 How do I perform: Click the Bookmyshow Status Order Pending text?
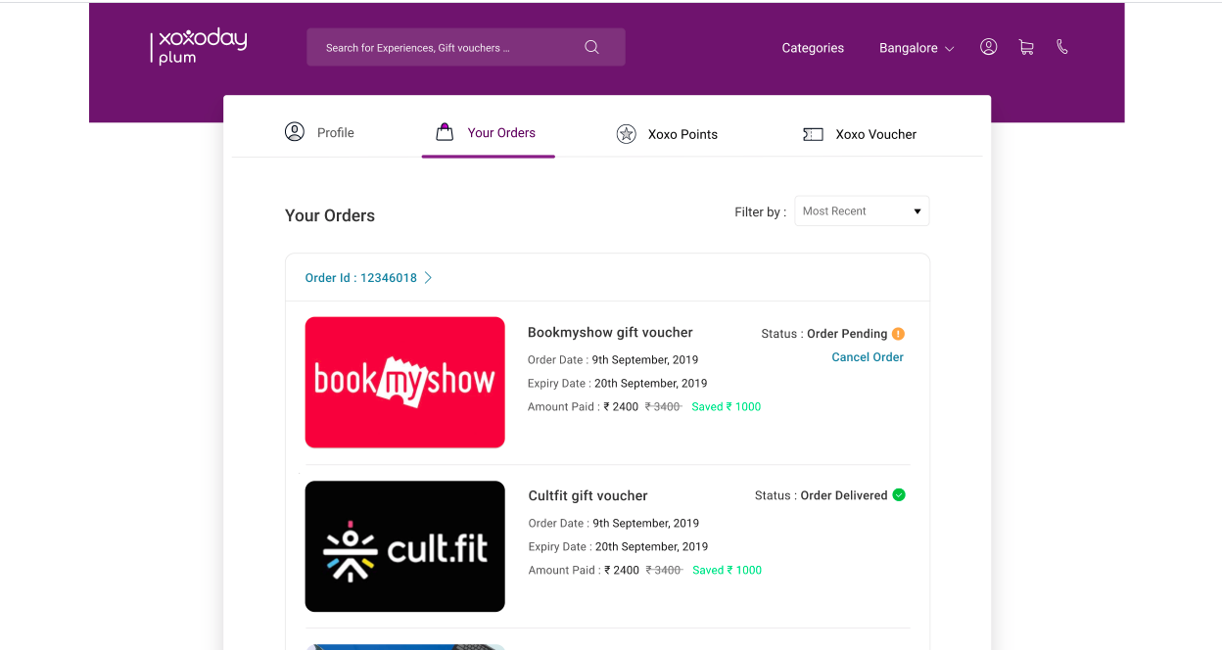(824, 334)
